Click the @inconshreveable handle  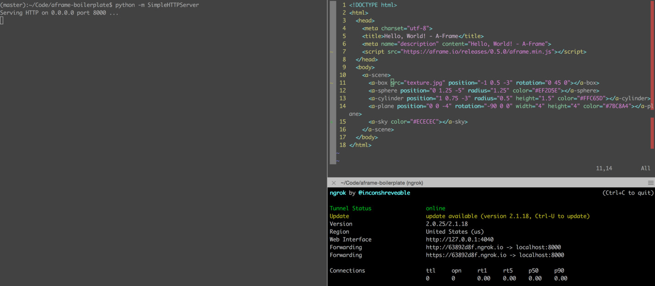pos(384,193)
